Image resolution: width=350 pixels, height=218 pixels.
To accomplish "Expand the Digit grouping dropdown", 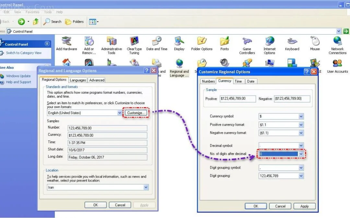I will point(301,176).
